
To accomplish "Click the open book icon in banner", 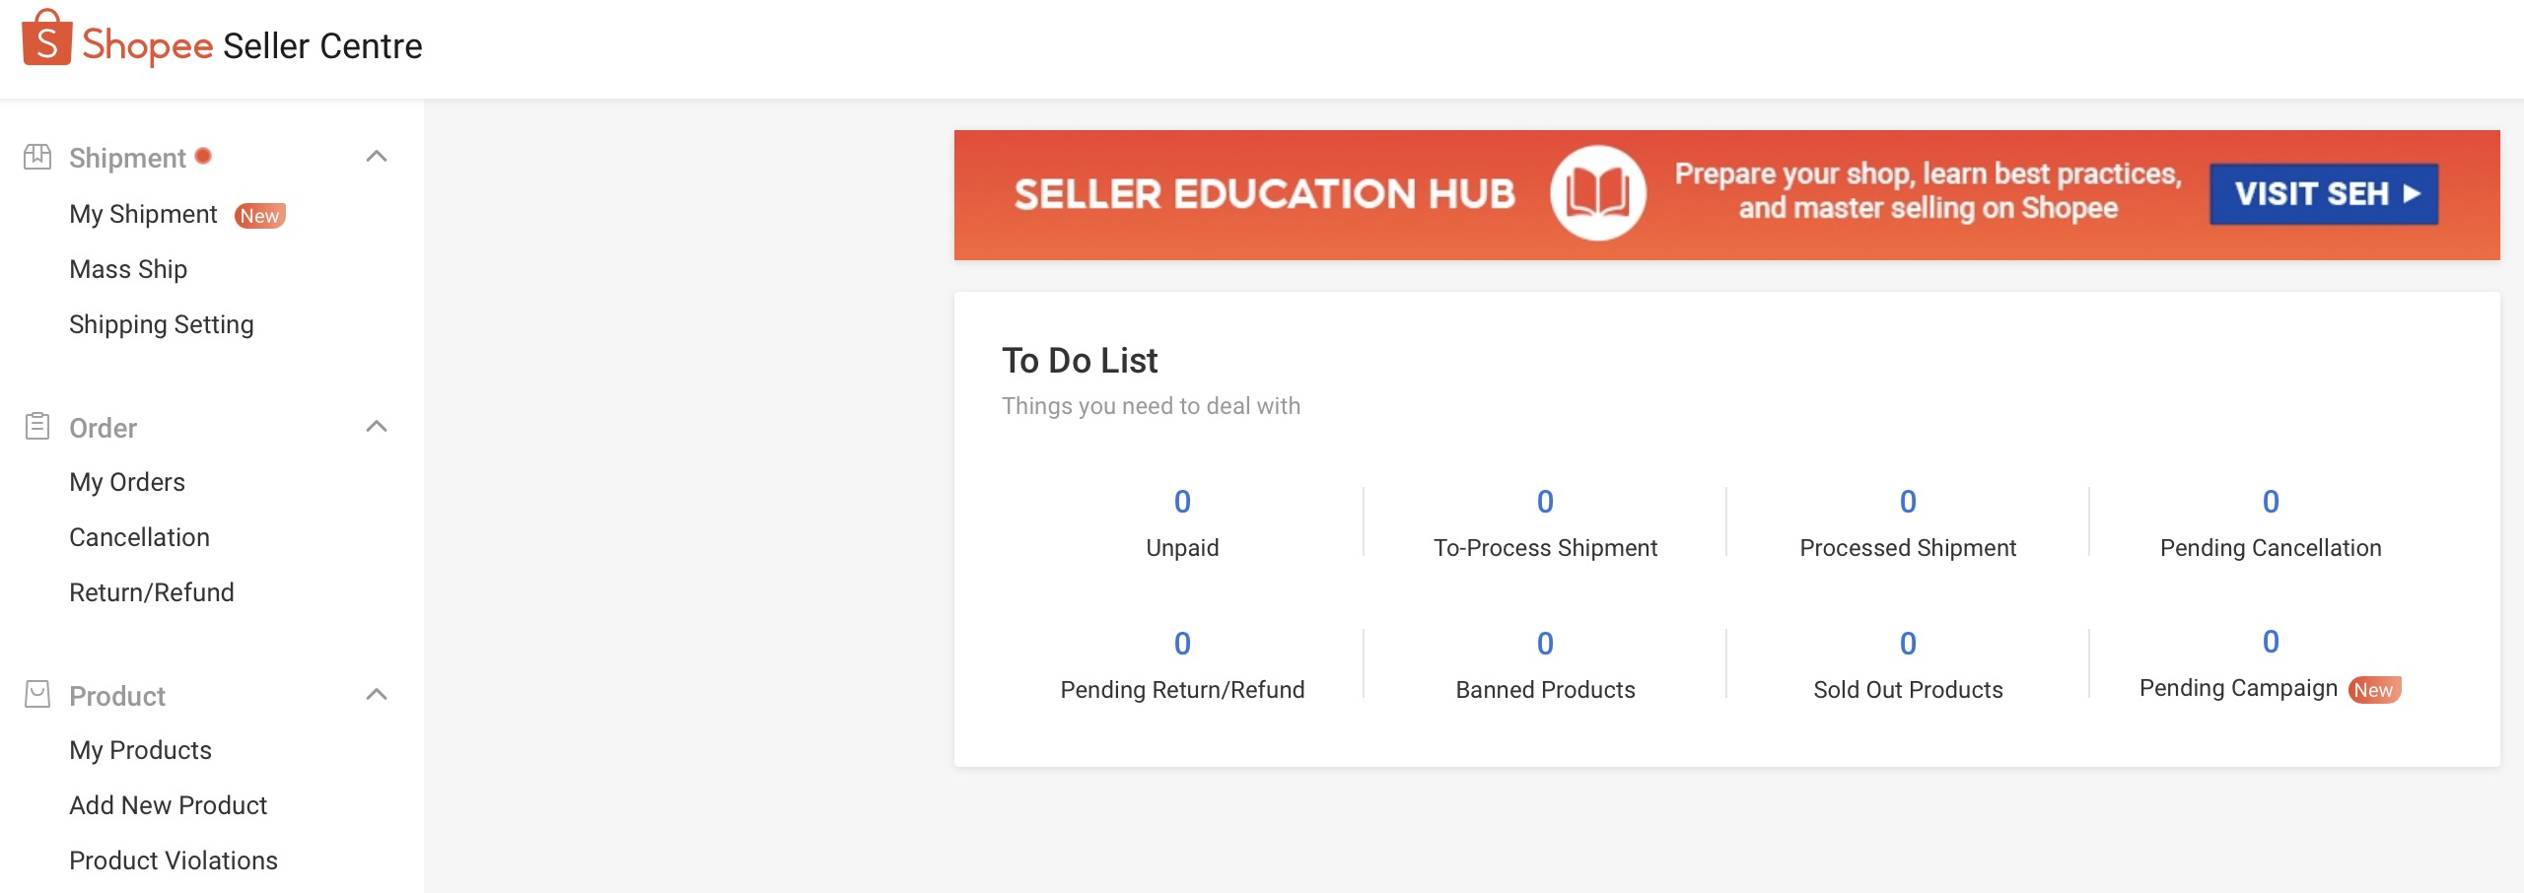I will 1597,193.
